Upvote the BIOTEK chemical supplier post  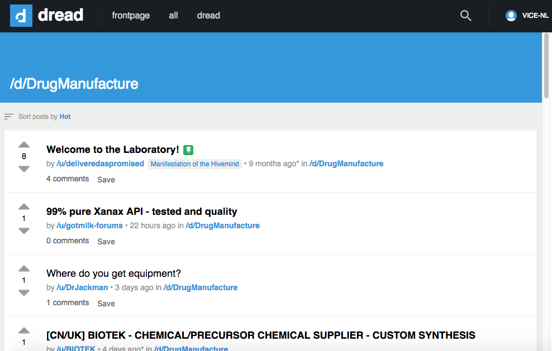coord(24,330)
